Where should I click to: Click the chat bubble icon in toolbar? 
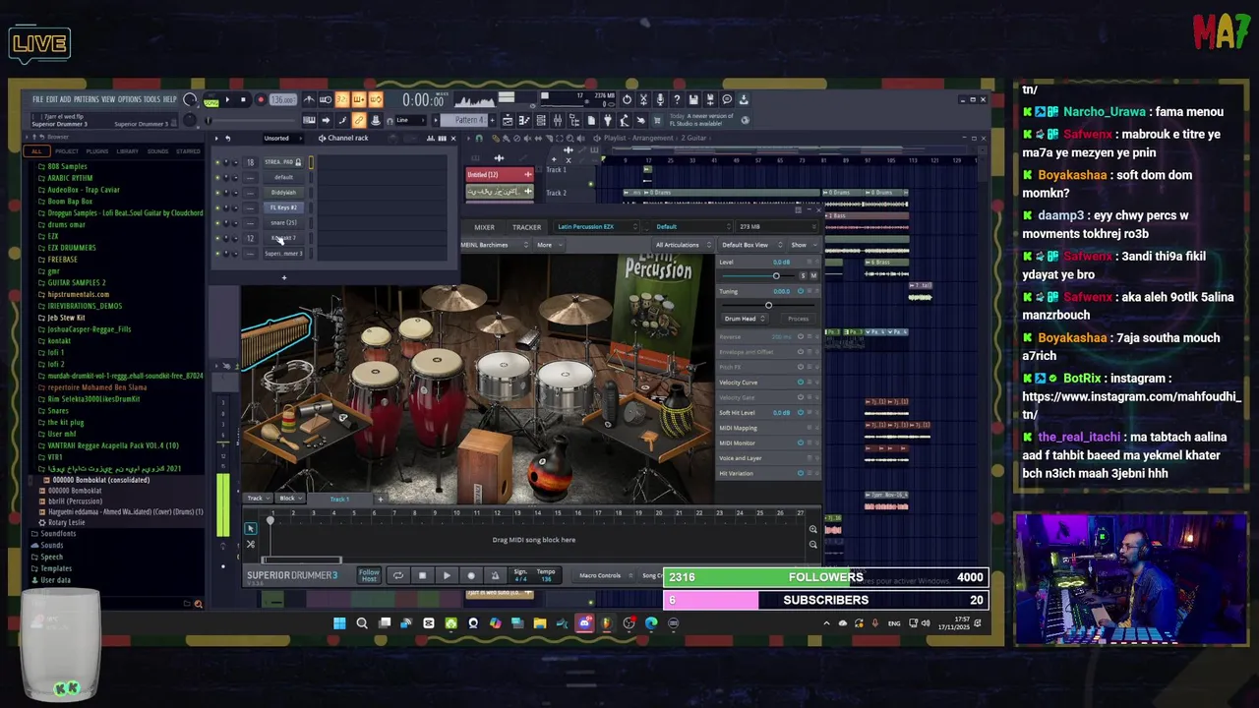[x=726, y=99]
